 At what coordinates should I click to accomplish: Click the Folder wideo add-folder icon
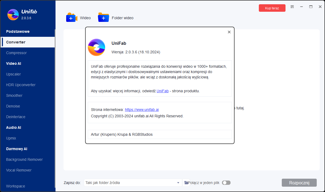(x=104, y=17)
